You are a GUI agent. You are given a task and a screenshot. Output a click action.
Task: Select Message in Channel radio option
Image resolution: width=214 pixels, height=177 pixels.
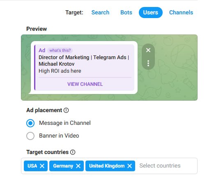(30, 123)
